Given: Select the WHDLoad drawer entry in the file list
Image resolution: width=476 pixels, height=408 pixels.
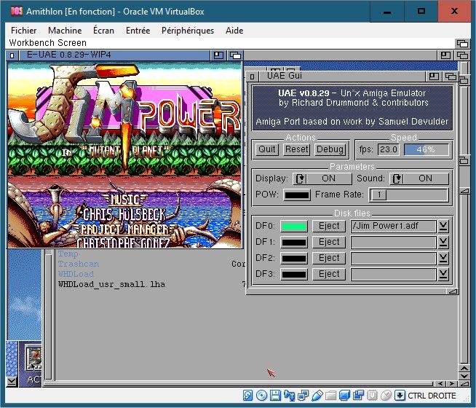Looking at the screenshot, I should [76, 274].
